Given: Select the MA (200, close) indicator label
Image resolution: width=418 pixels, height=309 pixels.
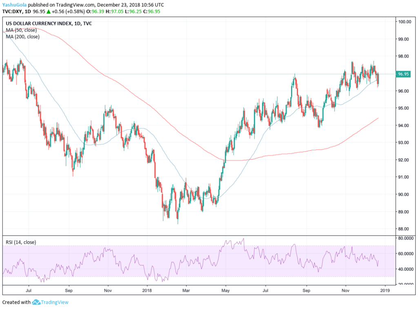Looking at the screenshot, I should tap(22, 36).
